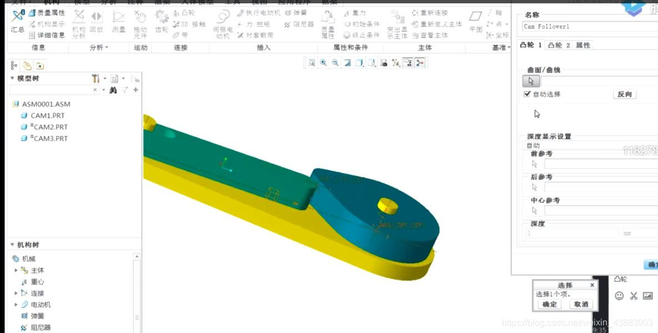Collapse the 模型树 panel header

click(13, 78)
